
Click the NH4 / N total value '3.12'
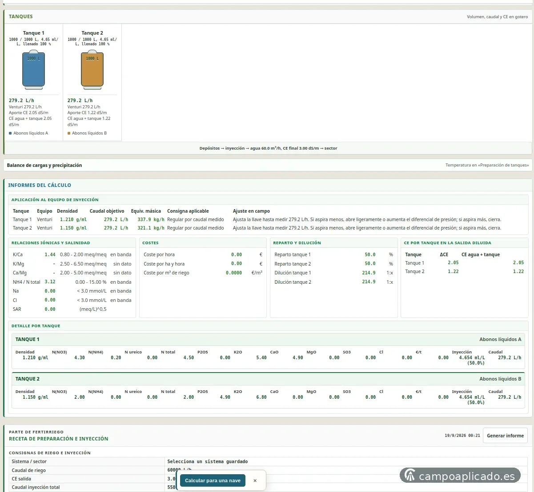tap(50, 282)
